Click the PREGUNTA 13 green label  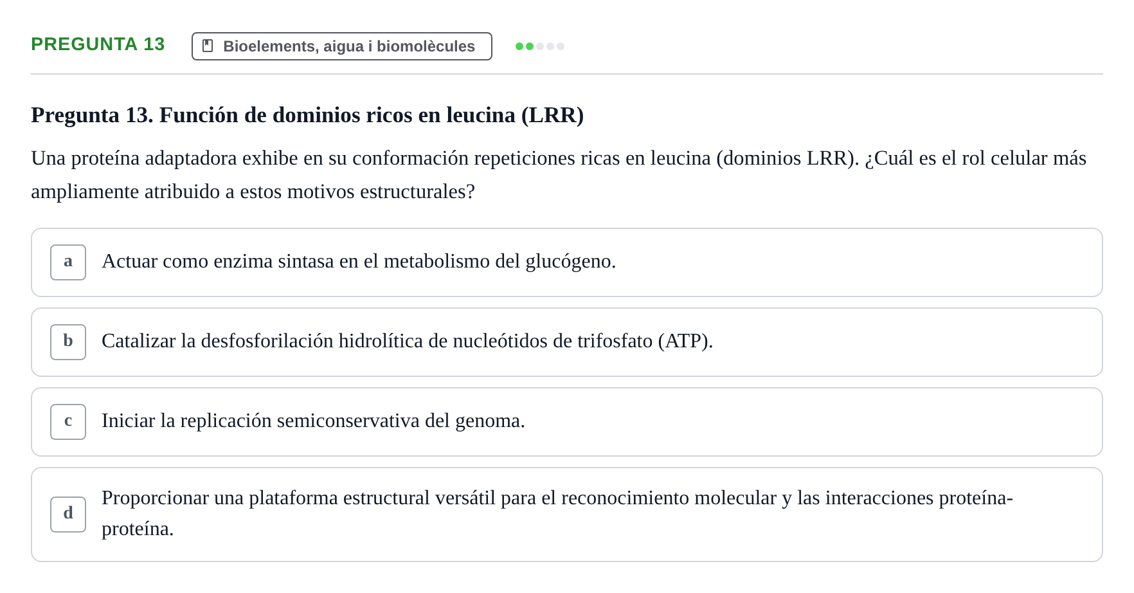pos(98,44)
